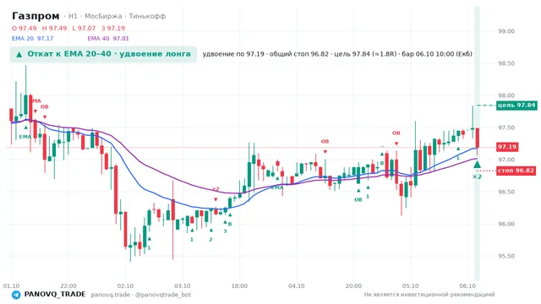Click the 04.10 date axis label
The image size is (541, 304).
pyautogui.click(x=297, y=285)
